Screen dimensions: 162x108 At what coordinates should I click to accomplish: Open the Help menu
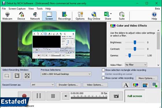pyautogui.click(x=48, y=9)
